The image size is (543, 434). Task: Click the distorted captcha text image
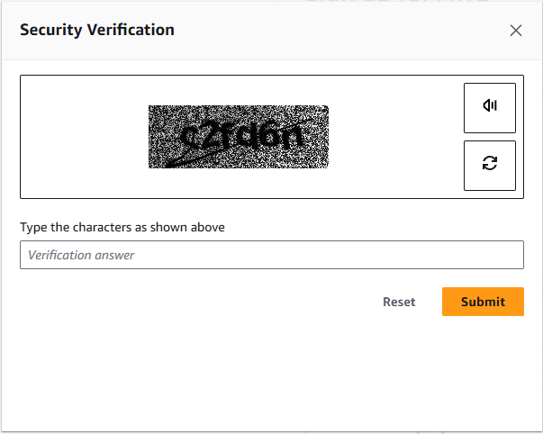(239, 137)
